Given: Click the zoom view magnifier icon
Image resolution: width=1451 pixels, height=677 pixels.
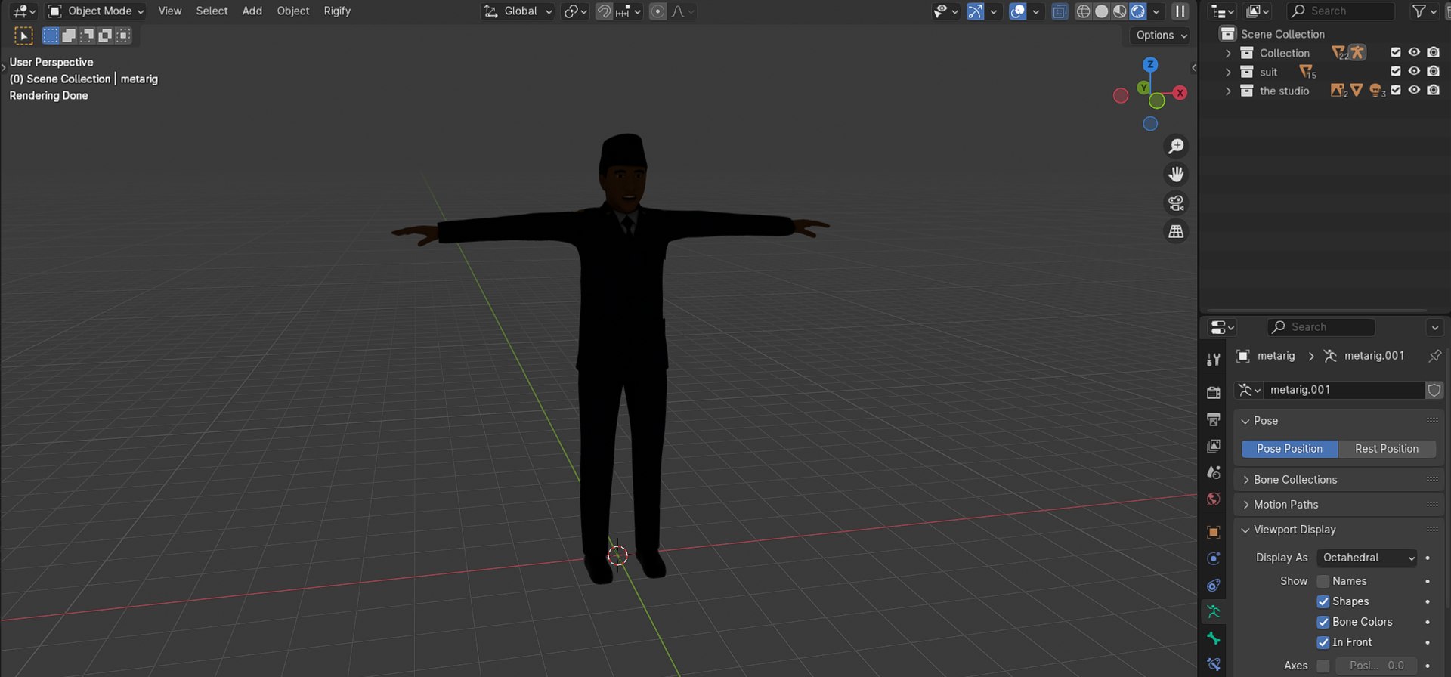Looking at the screenshot, I should (1176, 146).
